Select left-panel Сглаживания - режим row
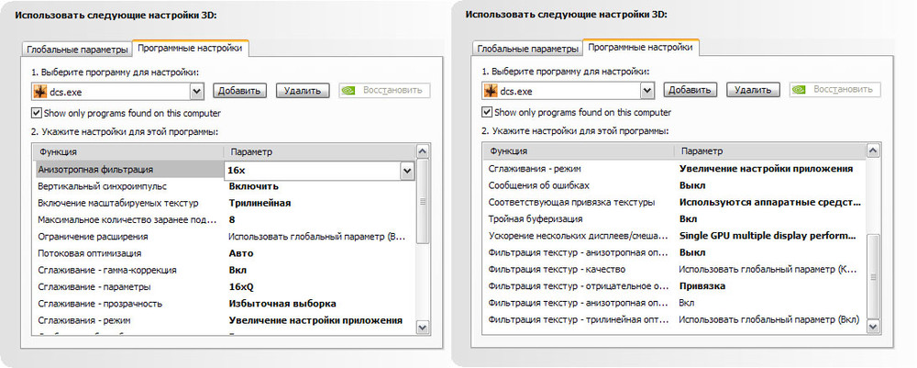 (225, 320)
